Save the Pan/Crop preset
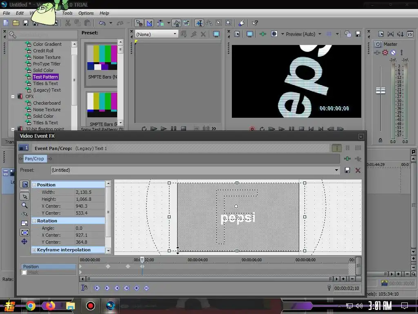The width and height of the screenshot is (418, 314). click(x=347, y=170)
